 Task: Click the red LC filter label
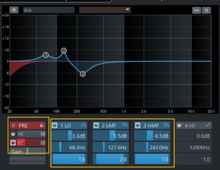tap(21, 143)
